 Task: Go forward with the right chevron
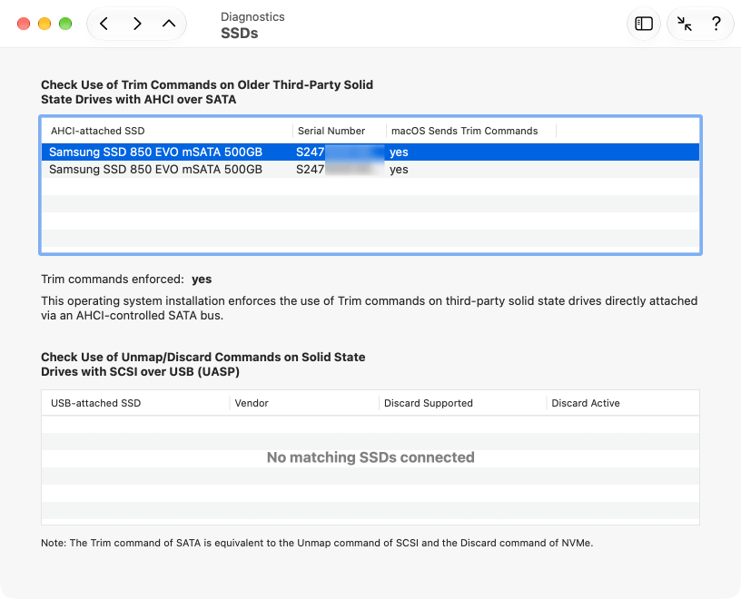[137, 24]
